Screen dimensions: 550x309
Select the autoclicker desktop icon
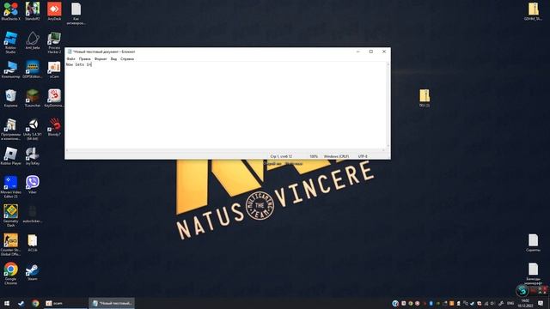(33, 214)
